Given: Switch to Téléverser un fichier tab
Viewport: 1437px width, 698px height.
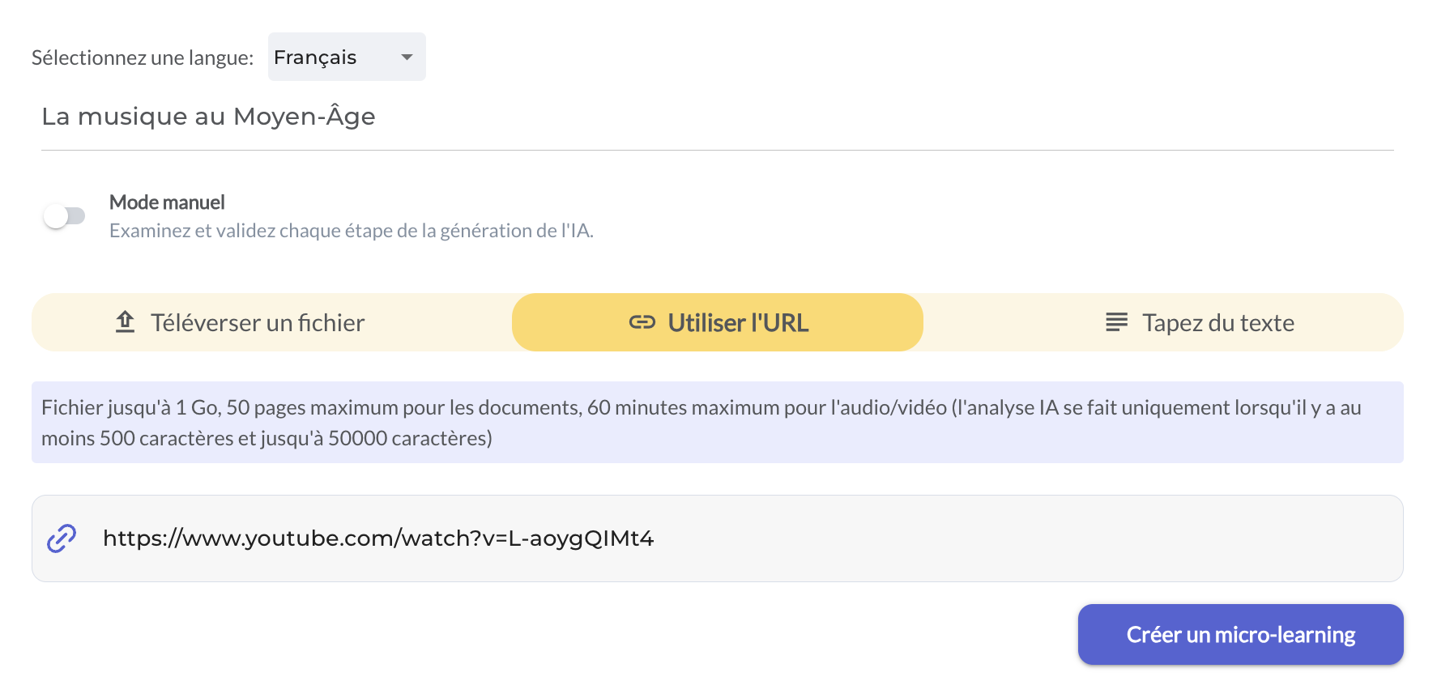Looking at the screenshot, I should [x=258, y=322].
